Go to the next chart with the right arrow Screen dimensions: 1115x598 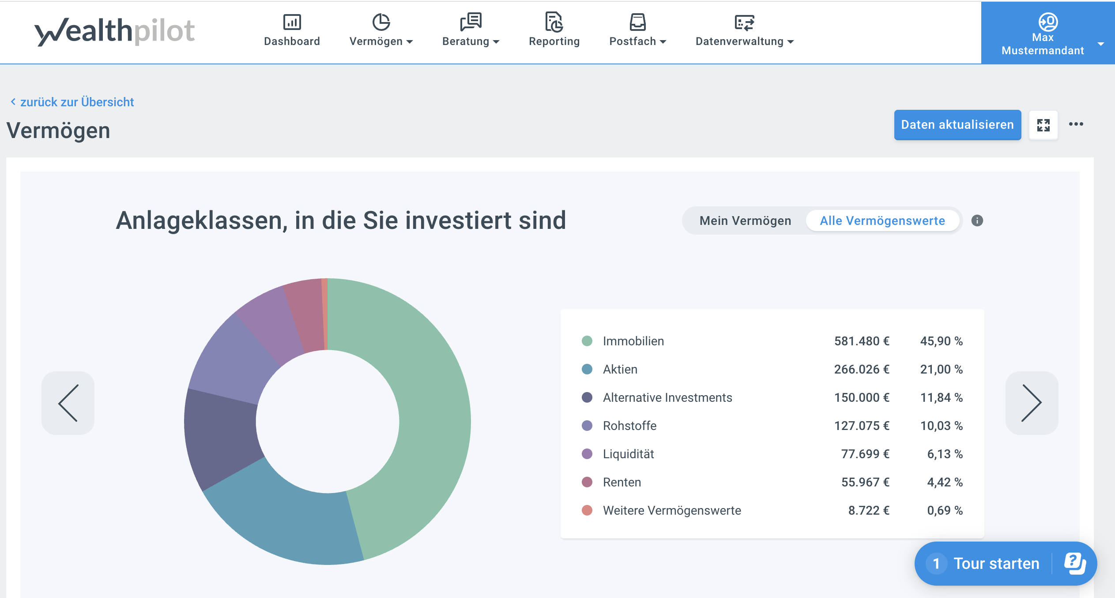tap(1031, 403)
